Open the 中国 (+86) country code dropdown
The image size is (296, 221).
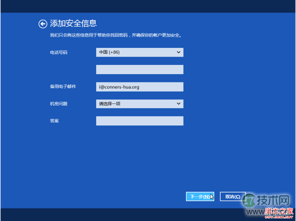140,52
